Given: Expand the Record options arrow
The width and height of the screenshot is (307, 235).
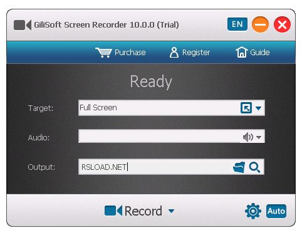Looking at the screenshot, I should (x=171, y=211).
